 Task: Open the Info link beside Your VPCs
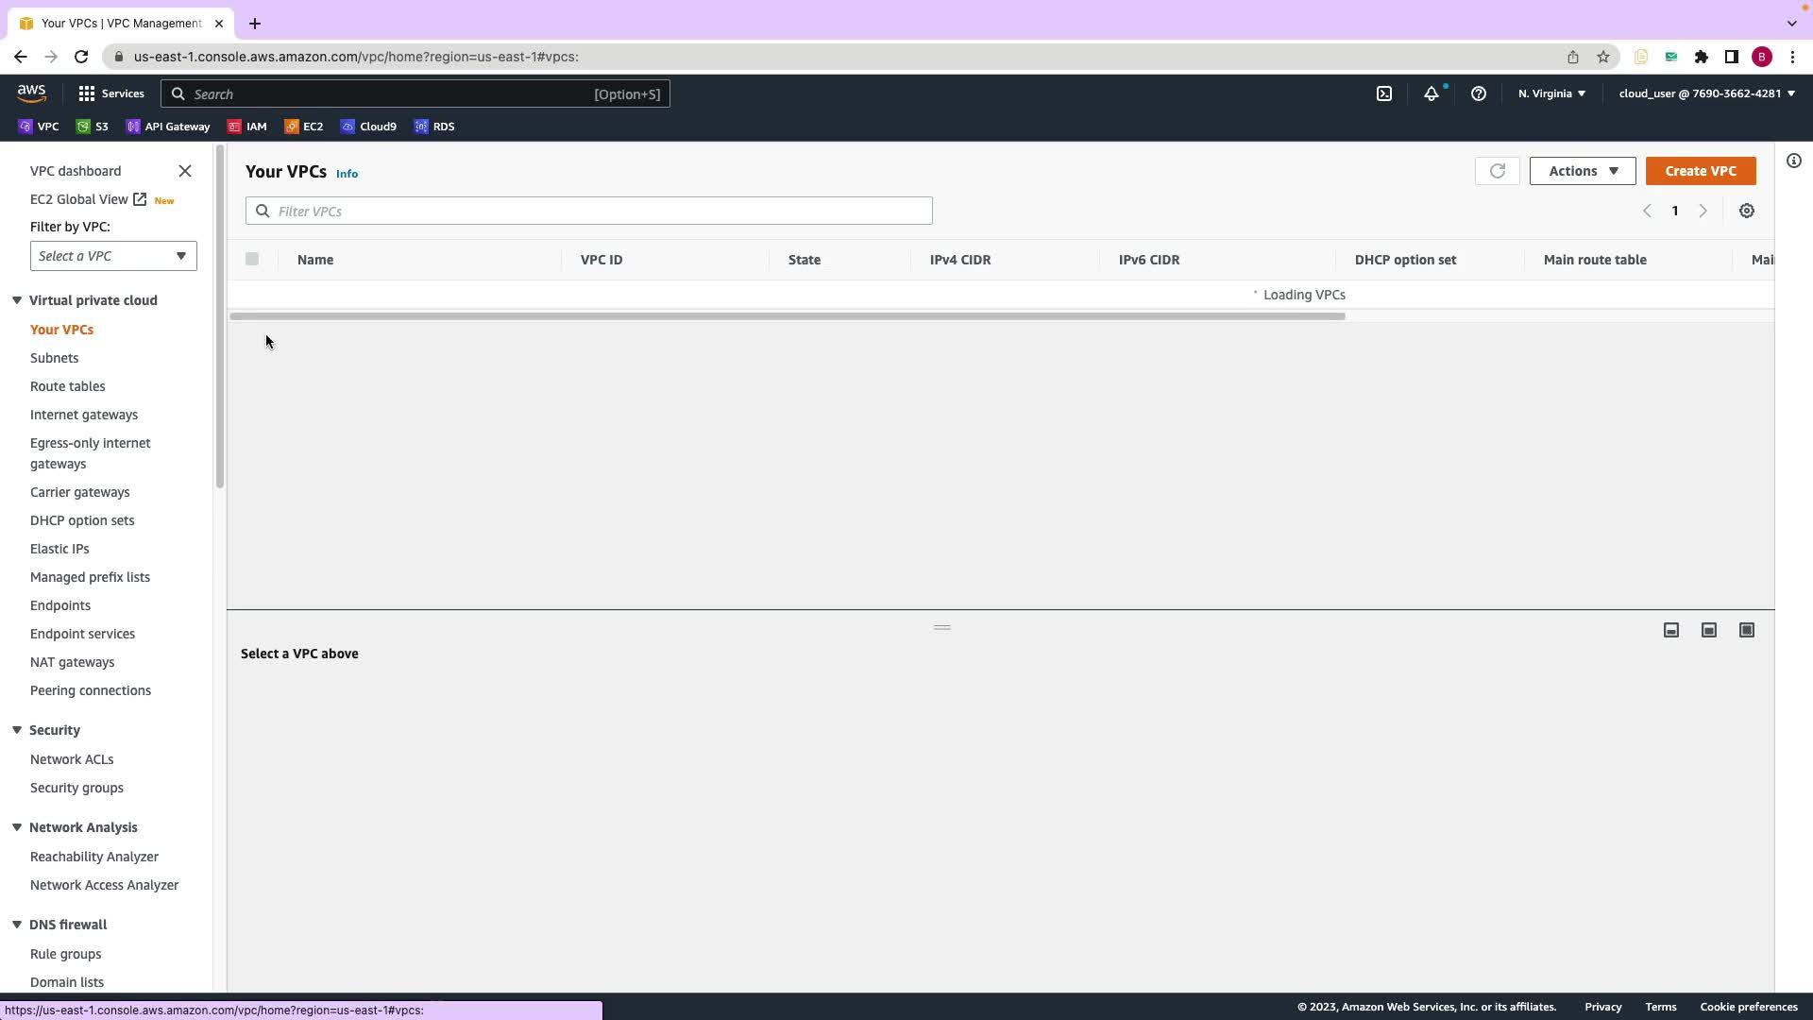tap(347, 174)
